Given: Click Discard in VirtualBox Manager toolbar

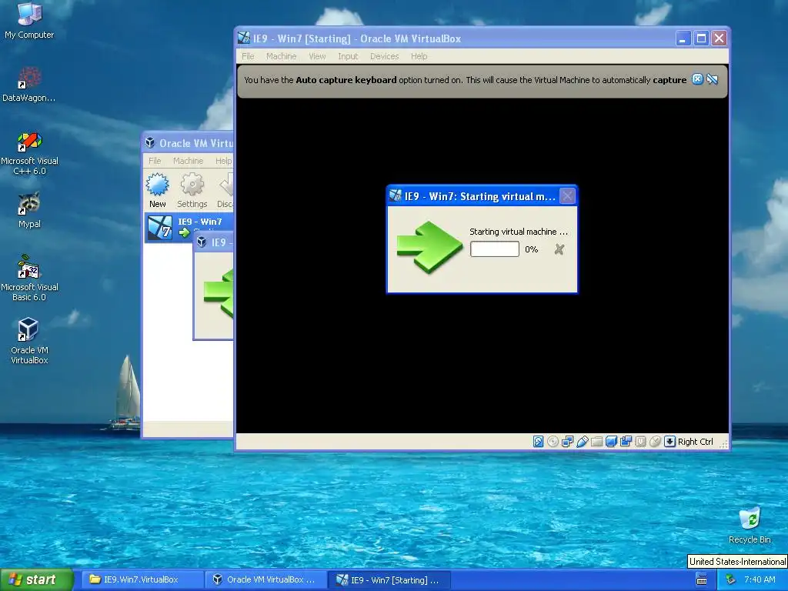Looking at the screenshot, I should click(x=225, y=191).
